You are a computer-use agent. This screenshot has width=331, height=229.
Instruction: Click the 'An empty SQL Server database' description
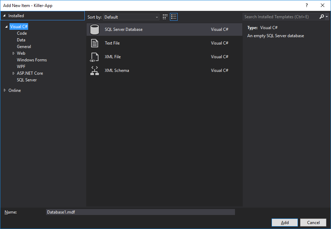(x=276, y=36)
